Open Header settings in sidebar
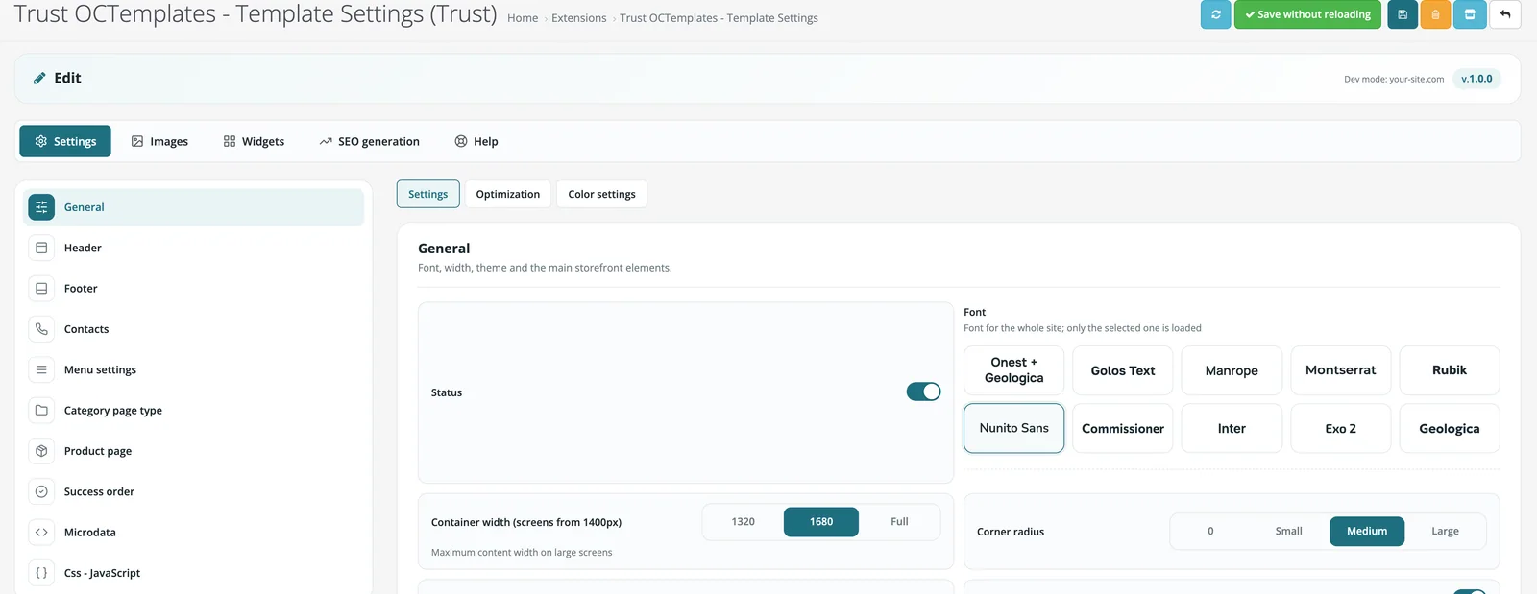This screenshot has height=594, width=1537. click(x=193, y=248)
